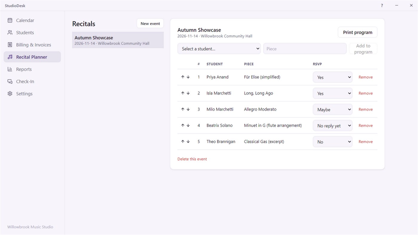Navigate to Billing & Invoices
The image size is (418, 235).
click(32, 45)
